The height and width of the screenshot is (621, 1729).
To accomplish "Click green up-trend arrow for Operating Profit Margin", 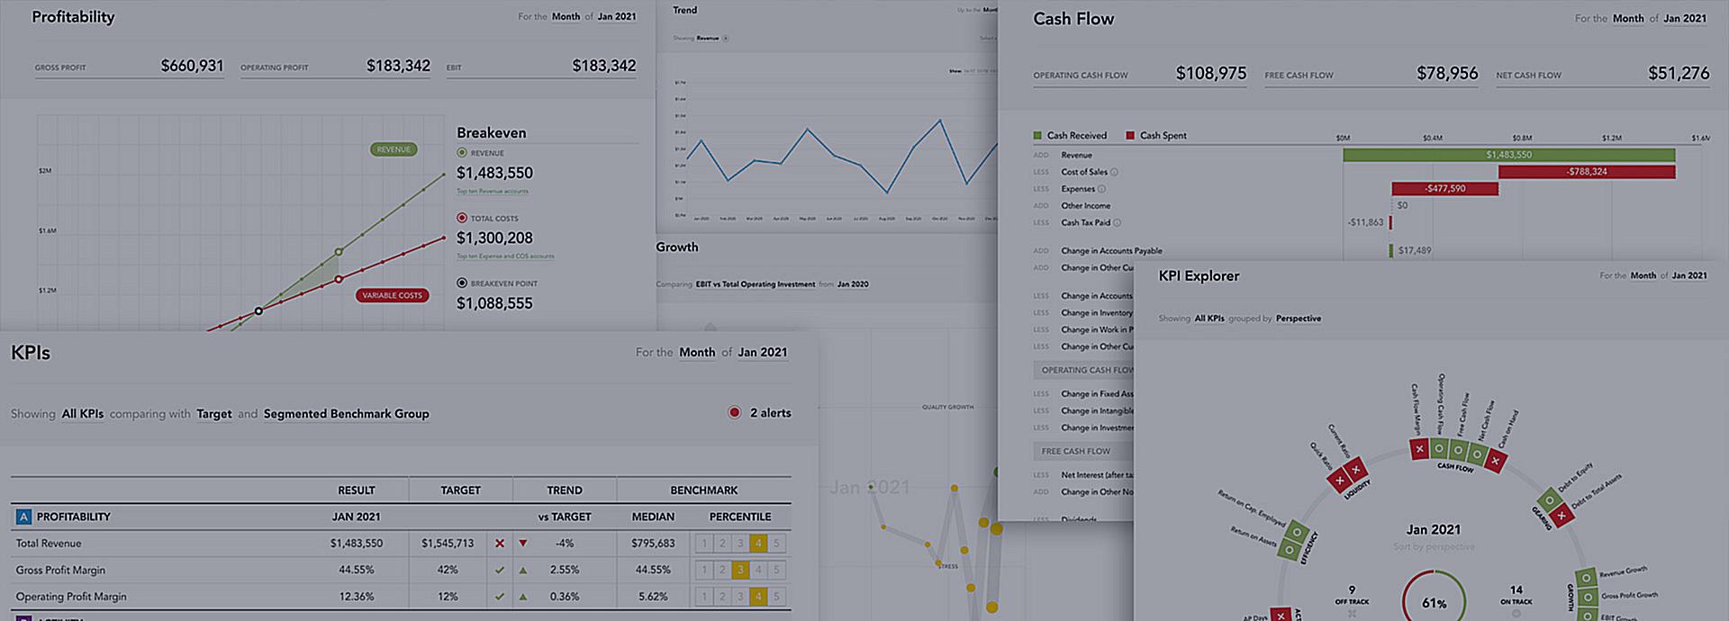I will click(523, 596).
